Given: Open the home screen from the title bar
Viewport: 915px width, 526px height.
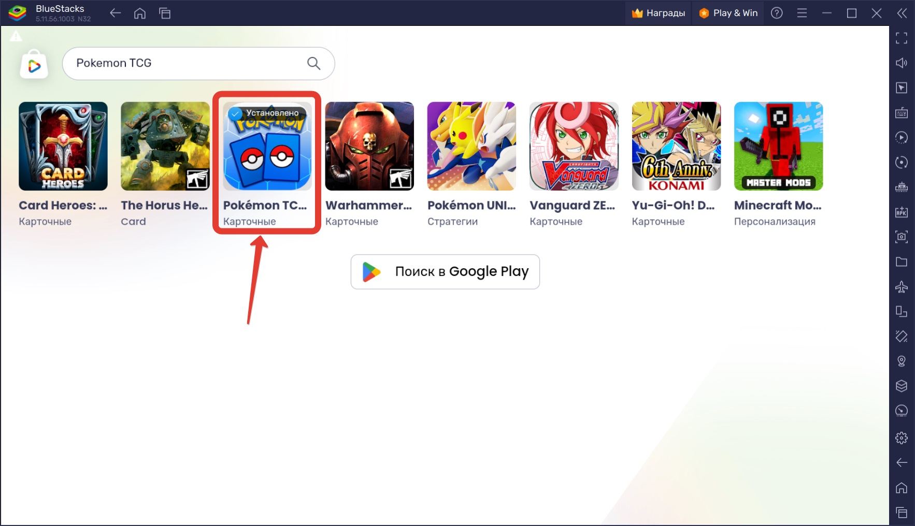Looking at the screenshot, I should pyautogui.click(x=140, y=13).
